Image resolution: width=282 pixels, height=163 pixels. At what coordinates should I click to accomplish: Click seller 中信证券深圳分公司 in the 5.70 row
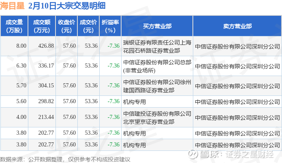(x=237, y=86)
